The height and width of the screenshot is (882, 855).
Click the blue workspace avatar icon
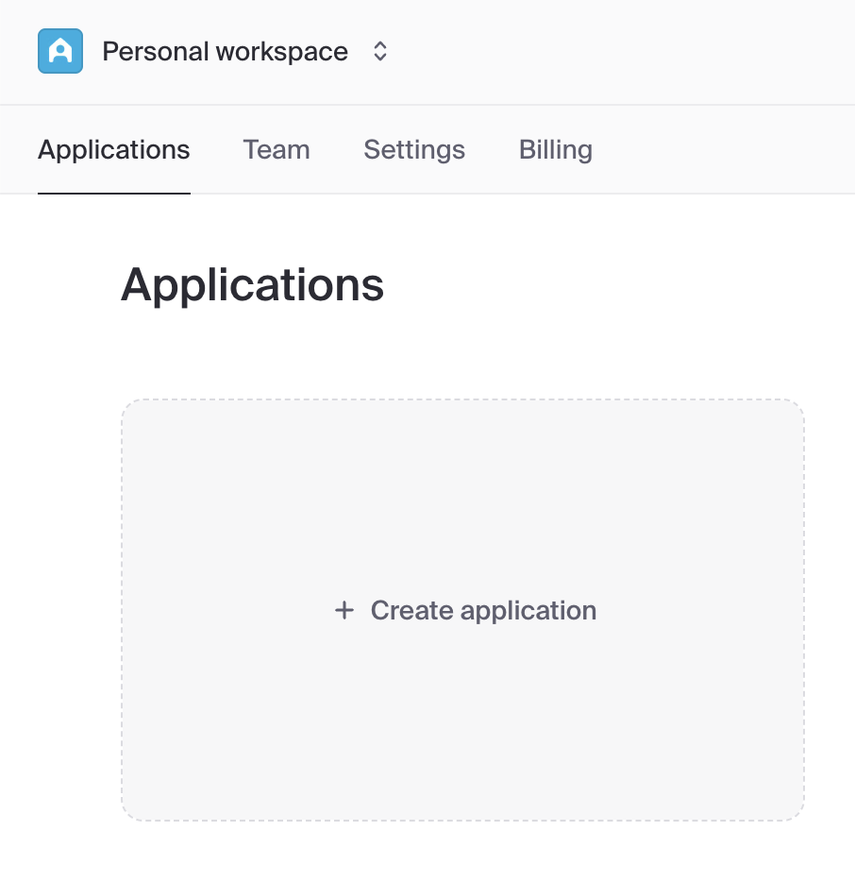[x=60, y=51]
